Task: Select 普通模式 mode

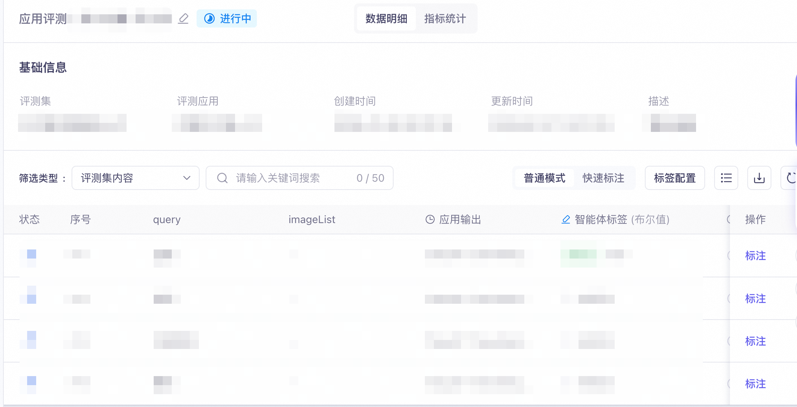Action: (544, 178)
